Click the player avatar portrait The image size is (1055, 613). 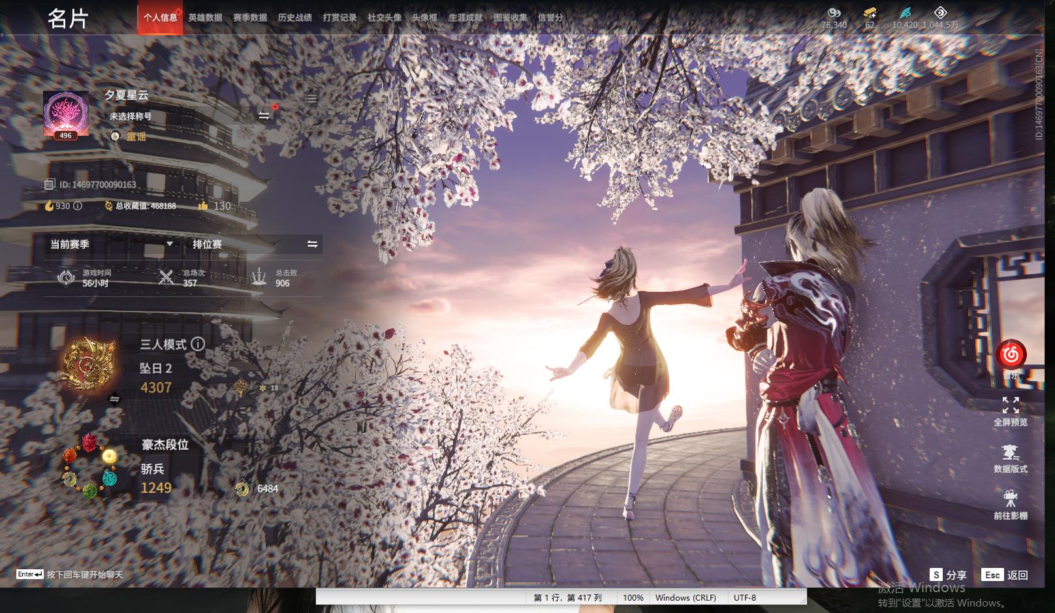66,115
